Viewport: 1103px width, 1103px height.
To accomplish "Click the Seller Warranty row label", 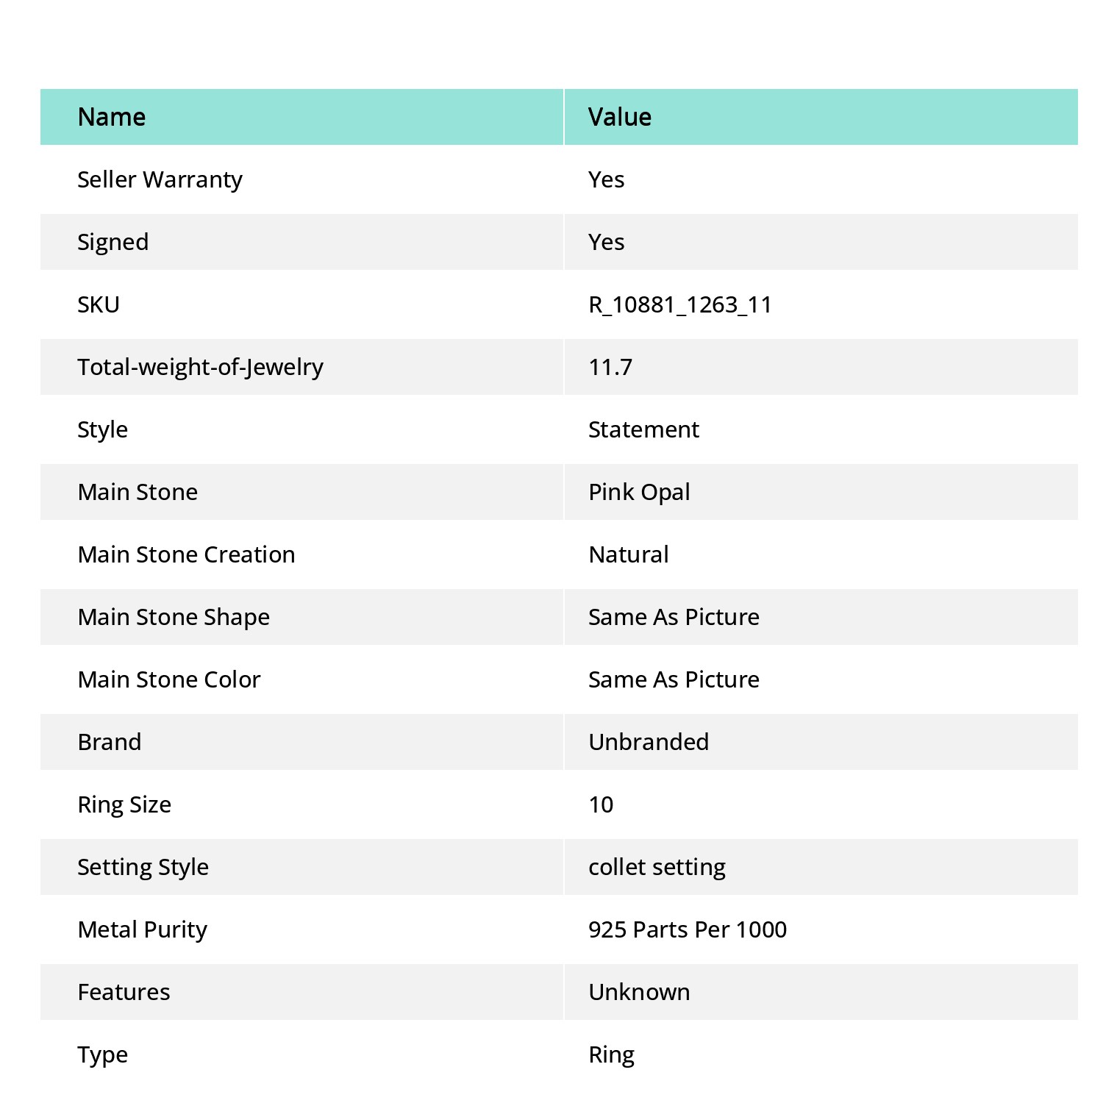I will [x=160, y=179].
